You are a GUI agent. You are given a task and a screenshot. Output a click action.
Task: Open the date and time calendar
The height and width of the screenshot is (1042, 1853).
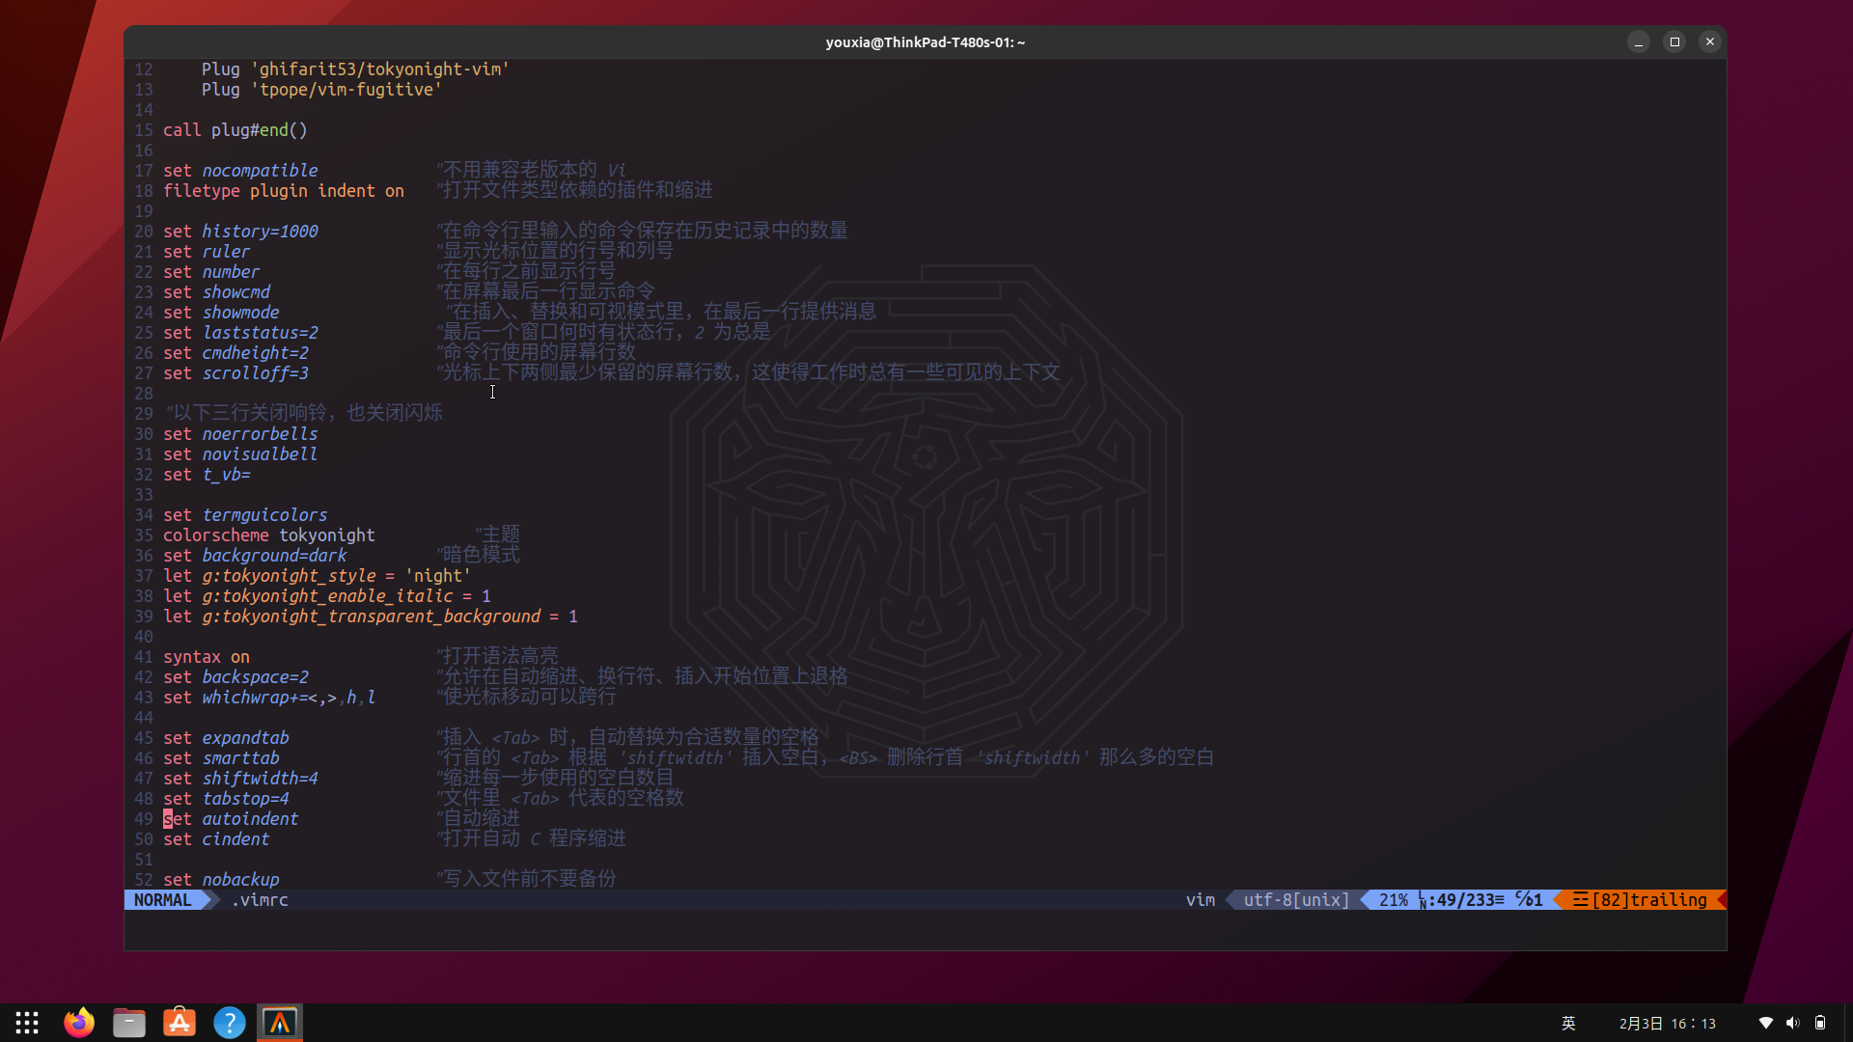tap(1667, 1023)
